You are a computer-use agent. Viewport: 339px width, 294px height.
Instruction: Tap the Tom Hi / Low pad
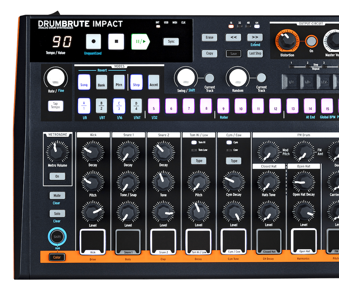click(x=199, y=241)
